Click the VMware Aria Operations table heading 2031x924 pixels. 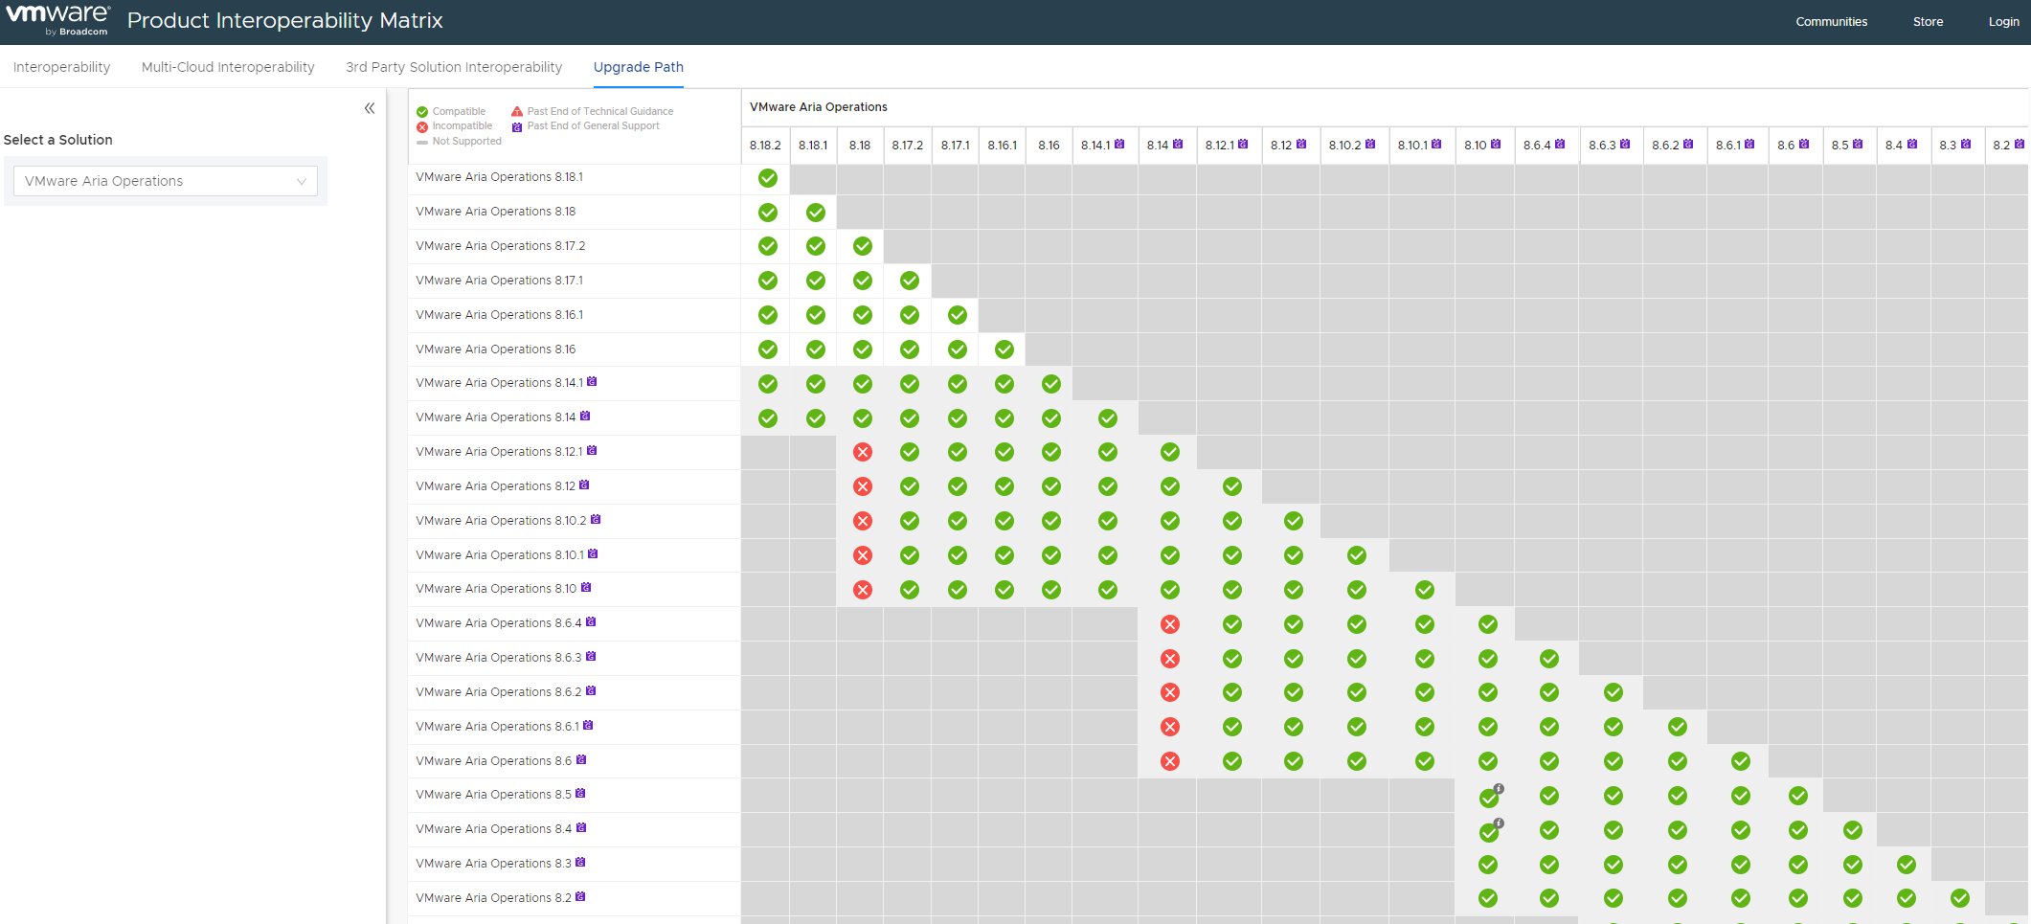pyautogui.click(x=819, y=107)
